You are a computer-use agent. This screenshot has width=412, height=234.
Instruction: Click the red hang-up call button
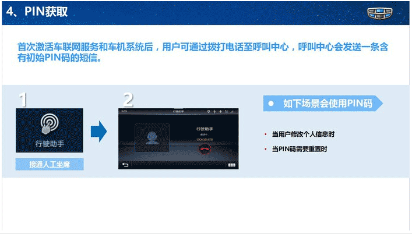click(x=205, y=150)
